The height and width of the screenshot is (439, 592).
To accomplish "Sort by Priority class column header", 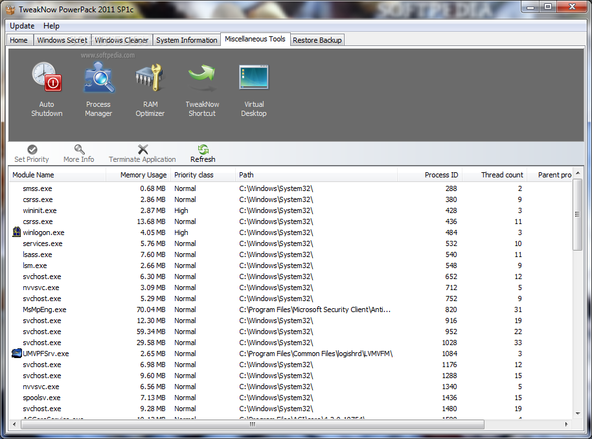I will pos(203,175).
